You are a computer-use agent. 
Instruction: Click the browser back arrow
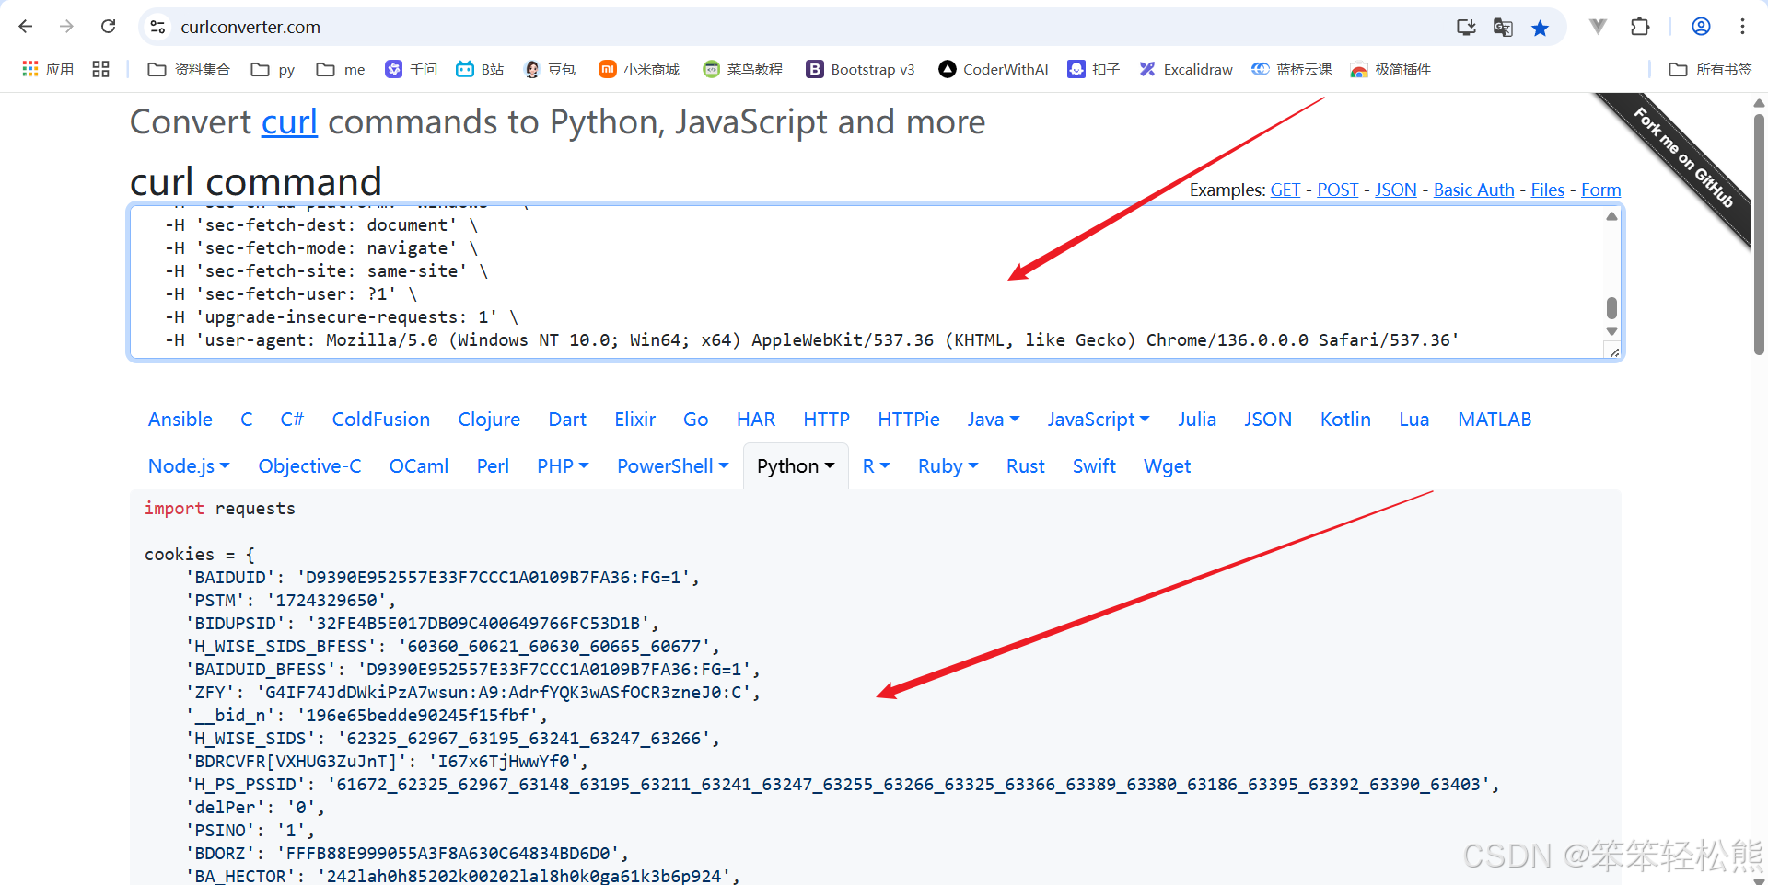26,27
